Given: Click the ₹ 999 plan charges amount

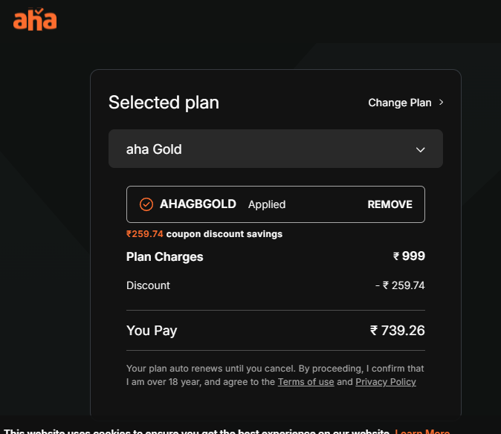Looking at the screenshot, I should pos(409,256).
